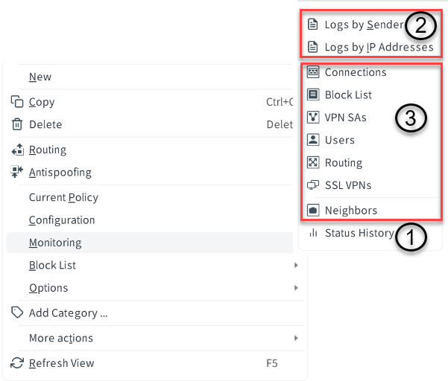Click the Delete trash can icon
This screenshot has width=448, height=381.
coord(17,124)
